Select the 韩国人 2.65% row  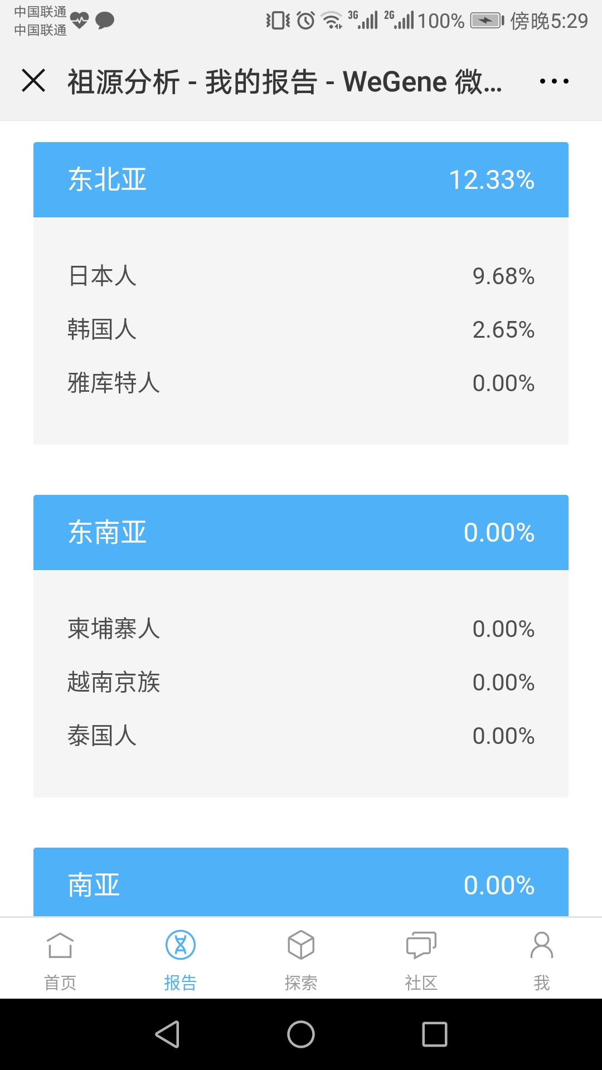(x=301, y=329)
